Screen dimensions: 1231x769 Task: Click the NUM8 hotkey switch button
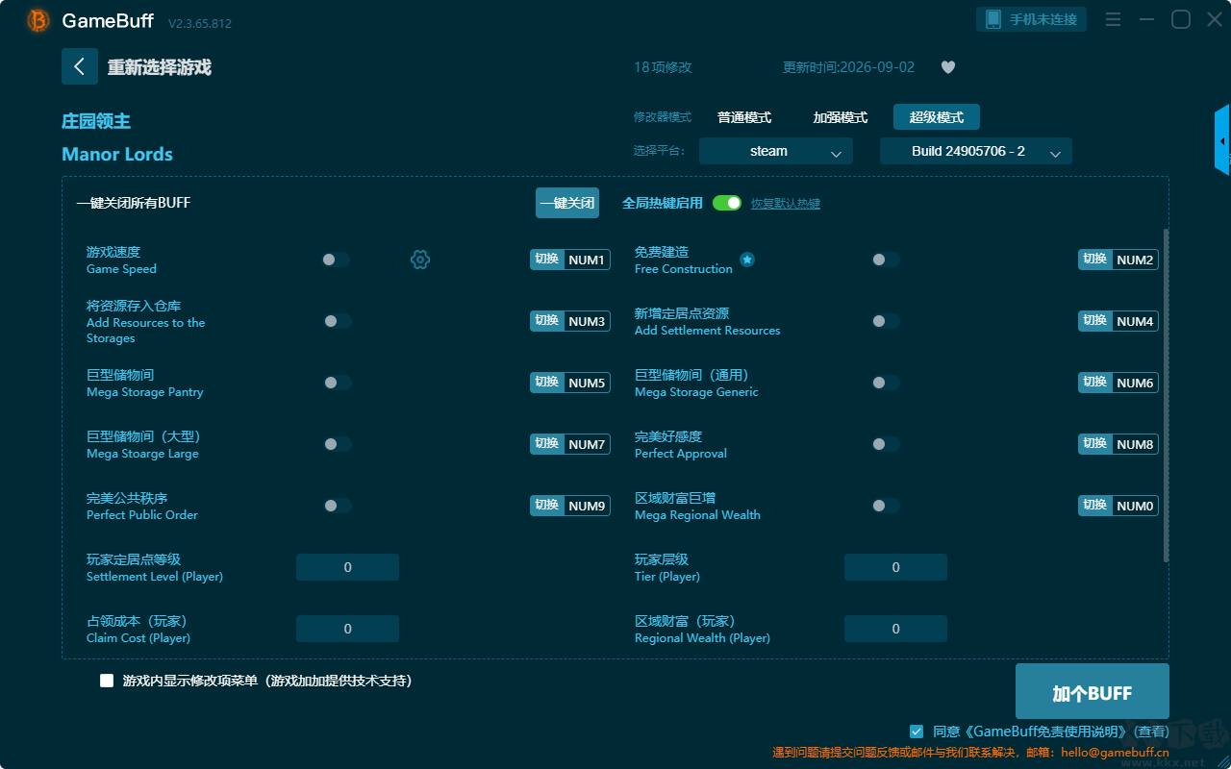coord(1118,444)
